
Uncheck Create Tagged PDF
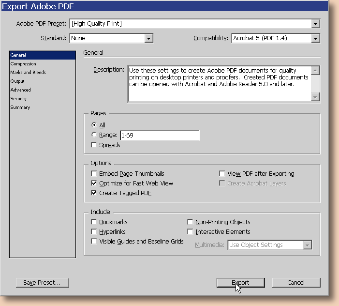[x=94, y=193]
